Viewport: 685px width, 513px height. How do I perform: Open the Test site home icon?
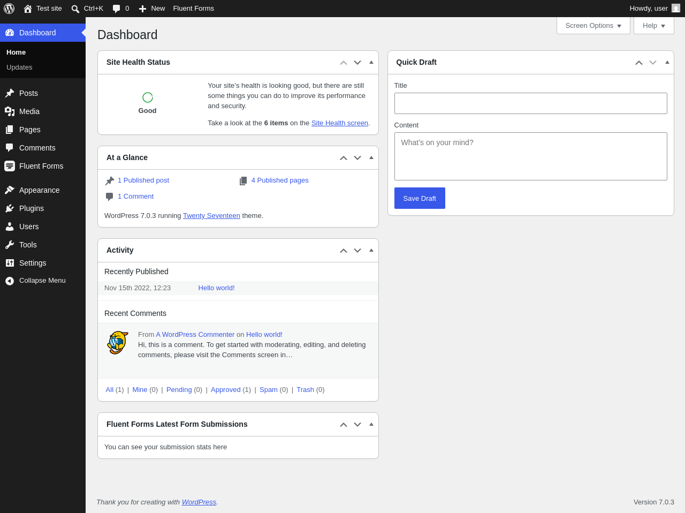click(28, 9)
